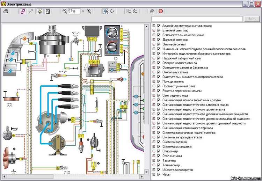Image resolution: width=262 pixels, height=181 pixels.
Task: Select Сигнализация износа тормозных колодок item
Action: 192,100
